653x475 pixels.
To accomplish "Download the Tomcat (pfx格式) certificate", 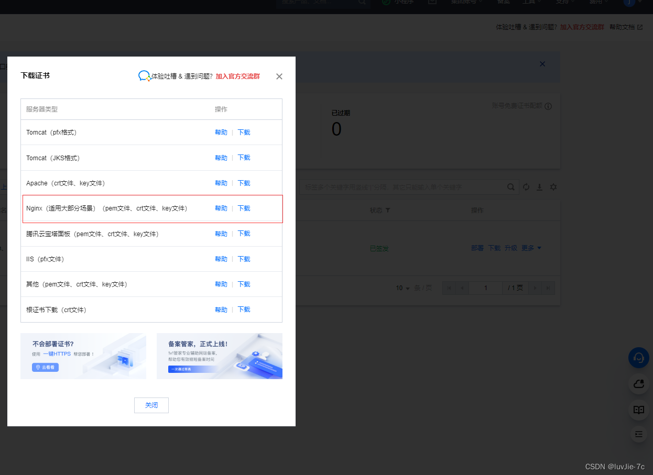I will (x=244, y=132).
